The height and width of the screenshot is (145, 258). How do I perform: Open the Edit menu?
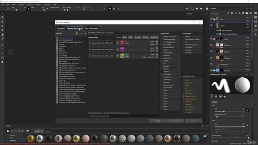coord(8,5)
